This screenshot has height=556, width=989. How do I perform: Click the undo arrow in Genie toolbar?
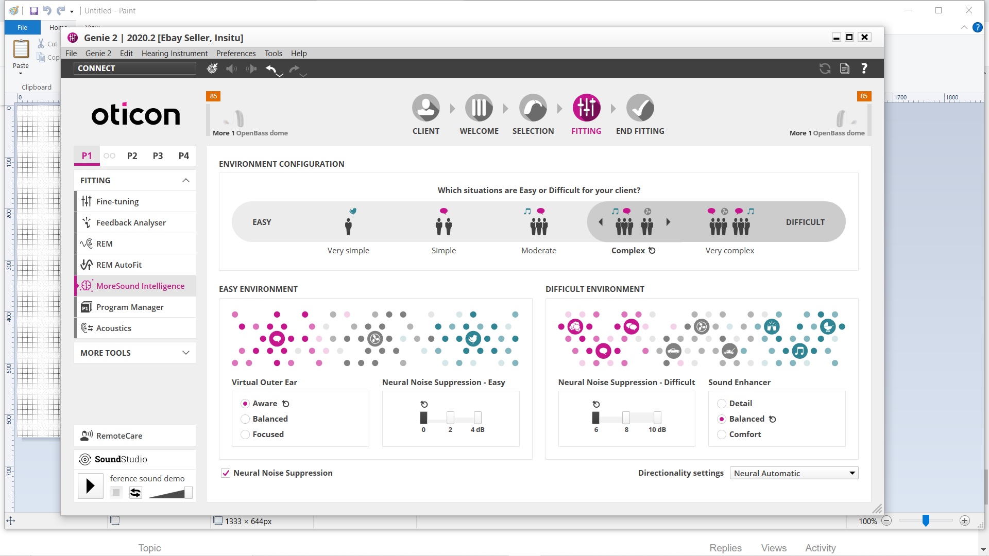coord(271,68)
